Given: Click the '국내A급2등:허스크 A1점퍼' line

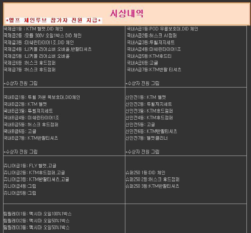Looking at the screenshot, I should click(152, 36).
